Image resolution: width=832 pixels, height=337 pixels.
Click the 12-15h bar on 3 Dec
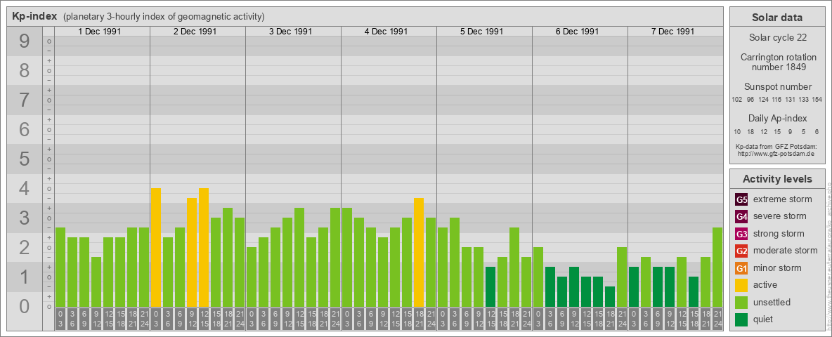click(299, 257)
